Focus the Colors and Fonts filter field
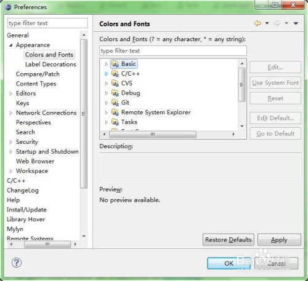The image size is (308, 281). (x=173, y=50)
